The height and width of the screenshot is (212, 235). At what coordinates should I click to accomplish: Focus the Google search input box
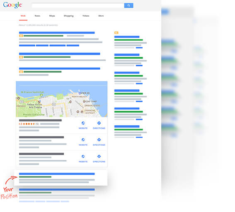[78, 5]
